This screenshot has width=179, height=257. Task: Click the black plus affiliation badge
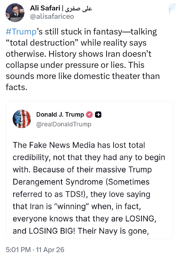coord(98,115)
